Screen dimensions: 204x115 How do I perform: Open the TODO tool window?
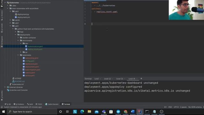39,104
